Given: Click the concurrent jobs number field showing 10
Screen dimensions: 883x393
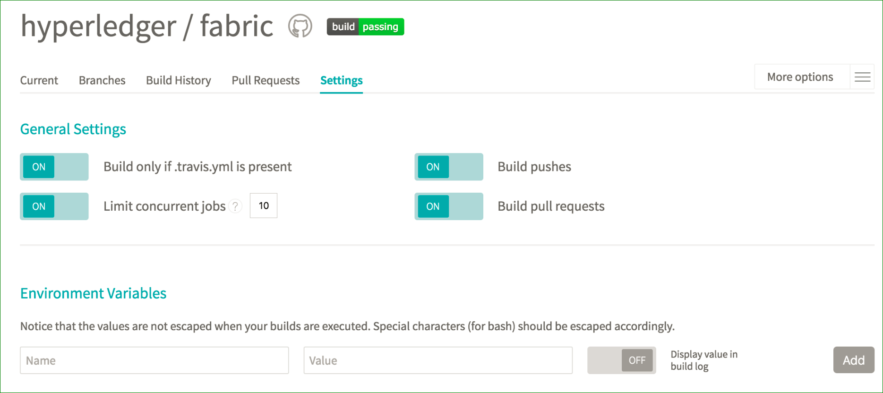Looking at the screenshot, I should (x=264, y=205).
